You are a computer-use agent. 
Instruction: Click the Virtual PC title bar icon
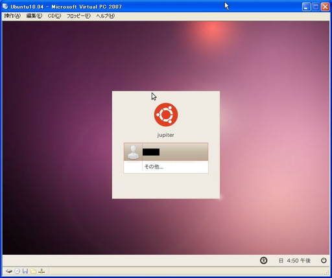[x=5, y=6]
